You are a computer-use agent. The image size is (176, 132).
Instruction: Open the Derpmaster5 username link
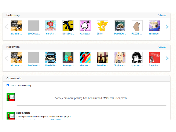tap(23, 113)
